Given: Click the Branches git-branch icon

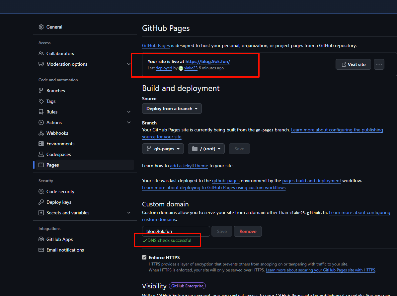Looking at the screenshot, I should 41,91.
